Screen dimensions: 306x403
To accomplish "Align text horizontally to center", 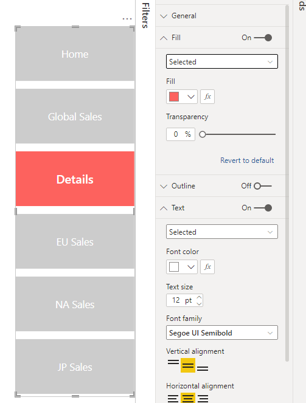I will pyautogui.click(x=188, y=398).
